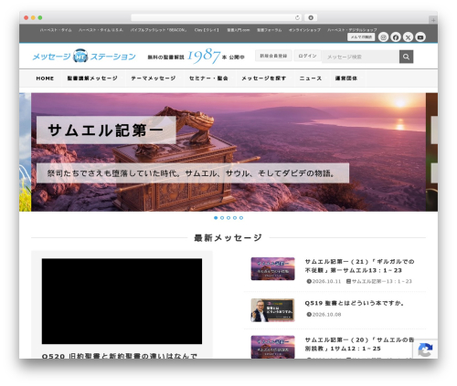
Task: Click the ログイン button
Action: coord(307,56)
